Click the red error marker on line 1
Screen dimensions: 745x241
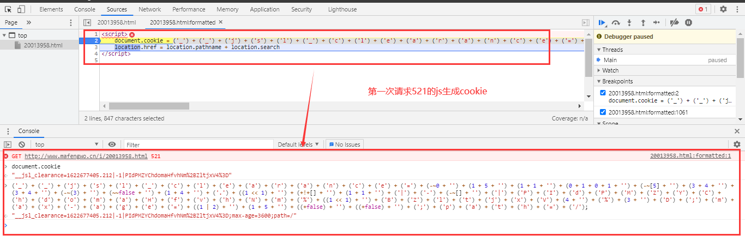coord(132,34)
